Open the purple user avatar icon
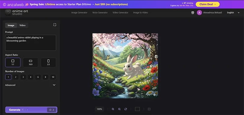244x115 pixels. click(x=199, y=13)
